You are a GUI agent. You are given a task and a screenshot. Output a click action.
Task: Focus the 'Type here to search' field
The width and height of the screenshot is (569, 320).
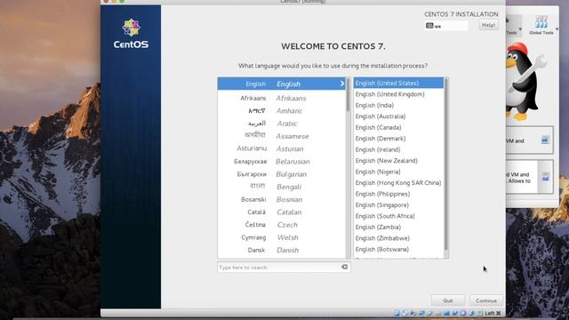284,267
